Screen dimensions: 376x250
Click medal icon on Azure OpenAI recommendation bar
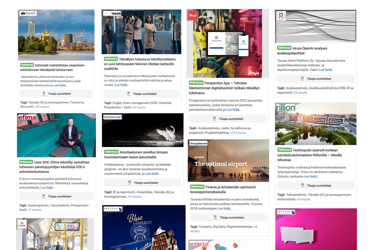302,79
